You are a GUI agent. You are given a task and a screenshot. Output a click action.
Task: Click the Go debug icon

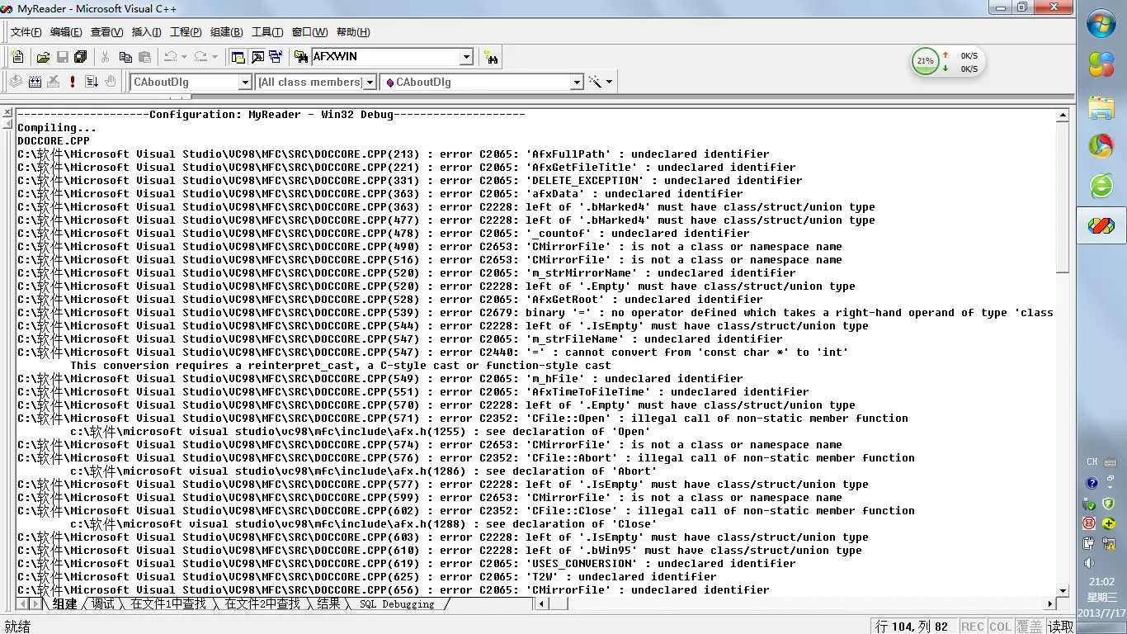tap(92, 82)
